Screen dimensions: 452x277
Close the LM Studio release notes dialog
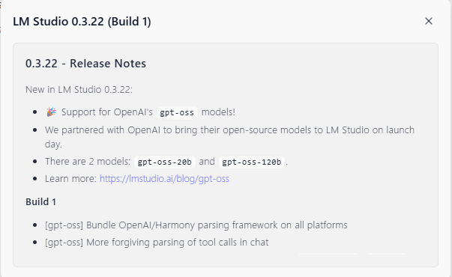[x=429, y=21]
